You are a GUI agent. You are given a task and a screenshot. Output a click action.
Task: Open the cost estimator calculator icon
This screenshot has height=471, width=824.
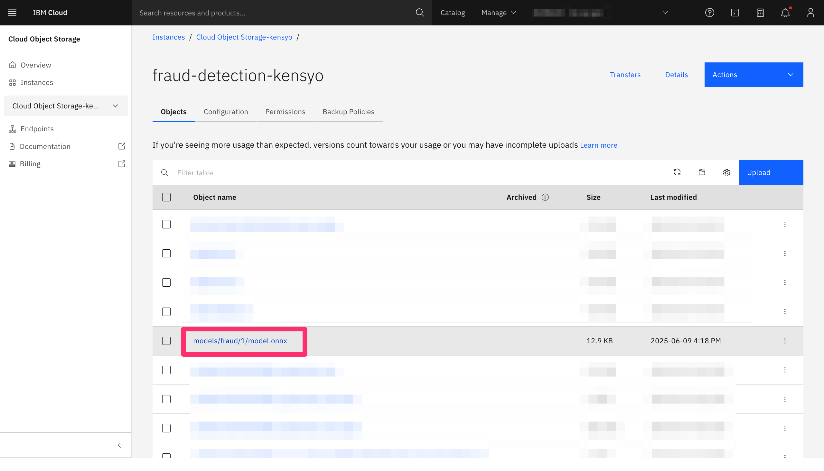pyautogui.click(x=760, y=13)
